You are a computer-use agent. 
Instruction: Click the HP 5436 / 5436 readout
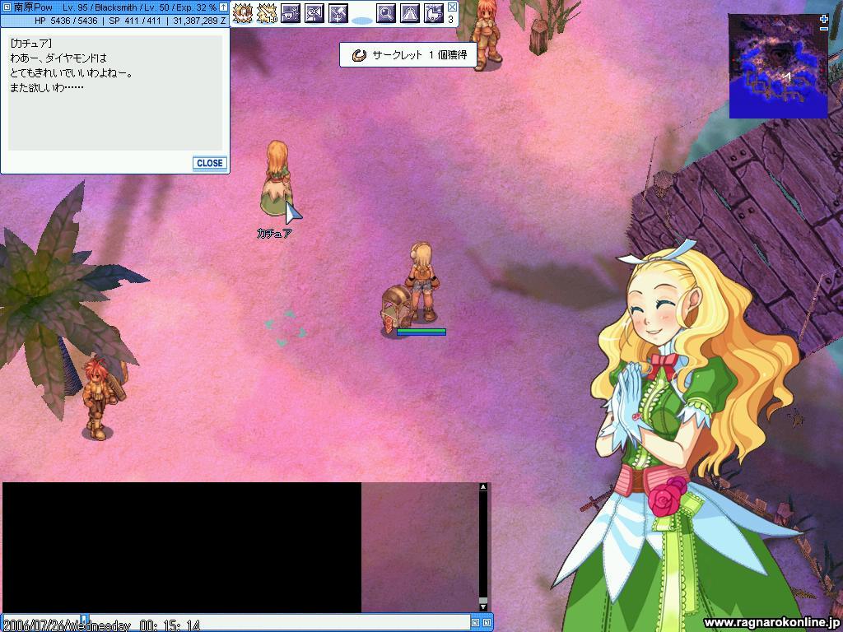click(x=66, y=21)
